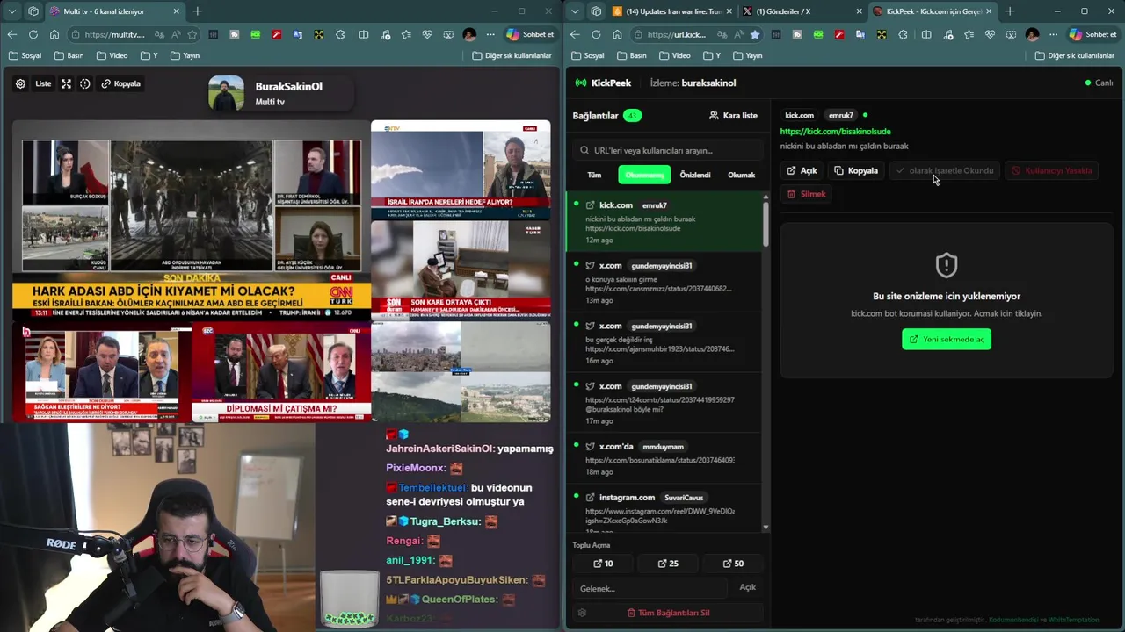Click the Gelenek custom count field
This screenshot has height=632, width=1125.
pos(650,588)
